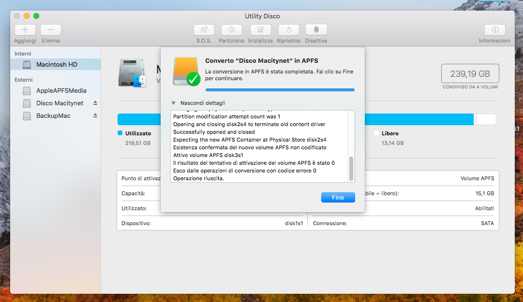The image size is (523, 302).
Task: Select Macintosh HD in the sidebar
Action: (x=57, y=64)
